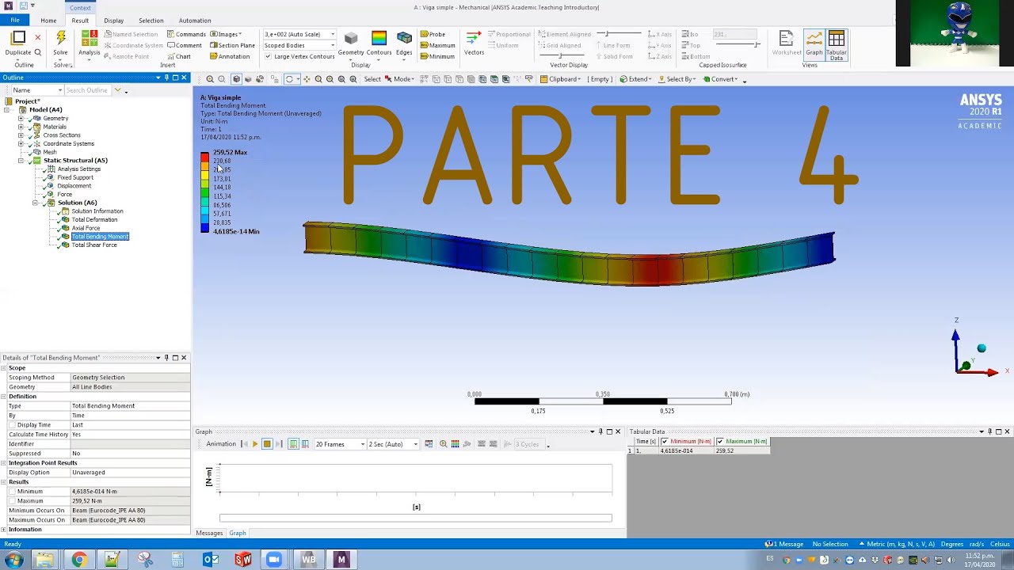Toggle the Graph view button

point(814,44)
